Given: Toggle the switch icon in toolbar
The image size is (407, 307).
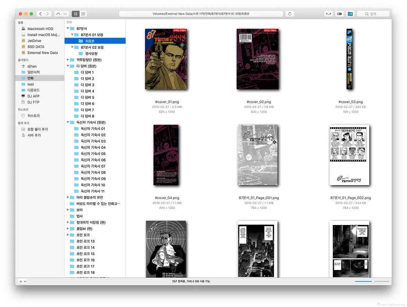Looking at the screenshot, I should [339, 14].
